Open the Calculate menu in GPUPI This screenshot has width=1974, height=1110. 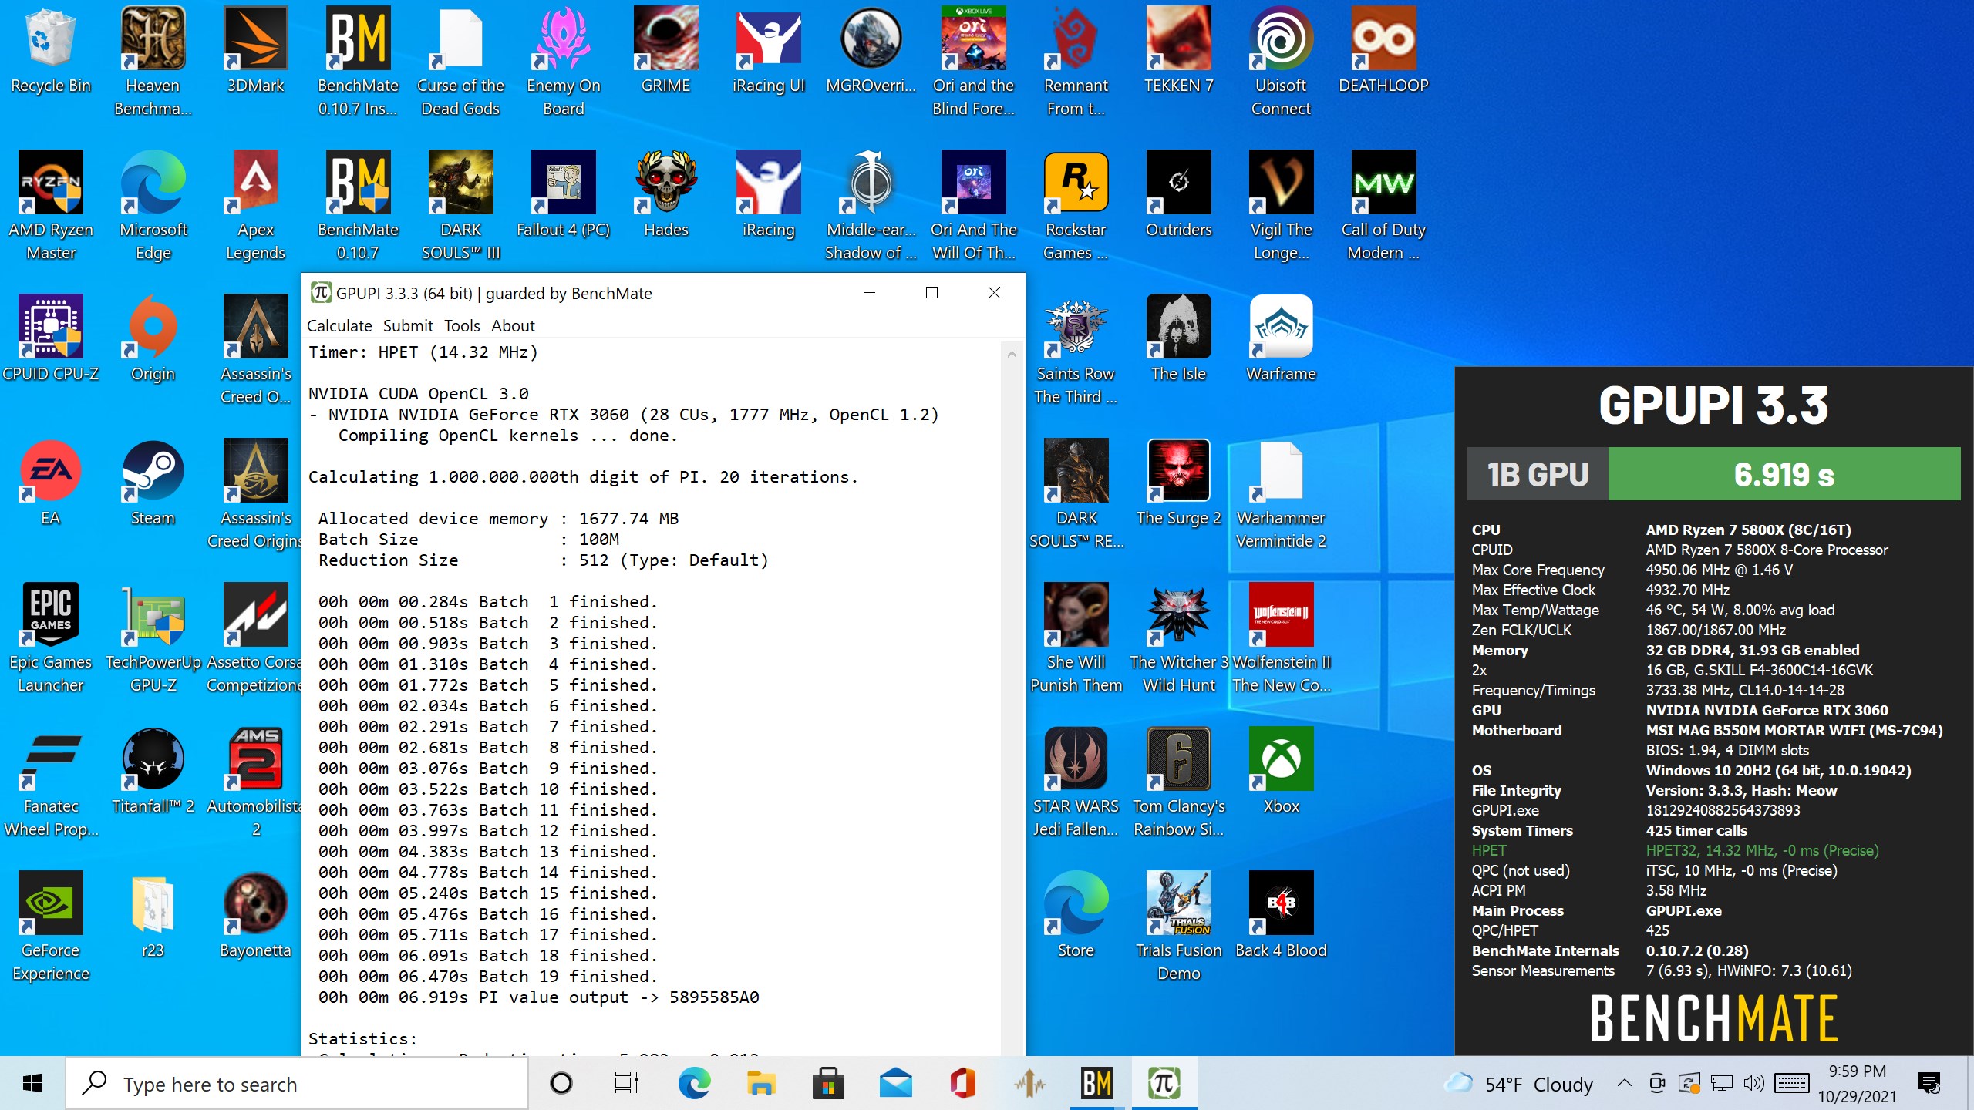(339, 325)
